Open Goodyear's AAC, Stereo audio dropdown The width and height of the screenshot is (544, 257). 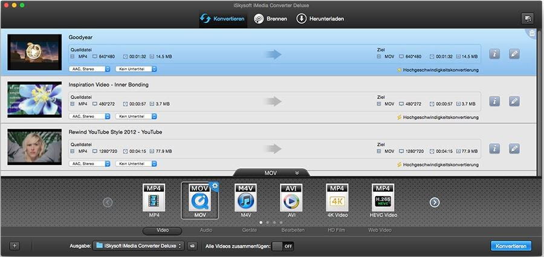click(x=89, y=69)
